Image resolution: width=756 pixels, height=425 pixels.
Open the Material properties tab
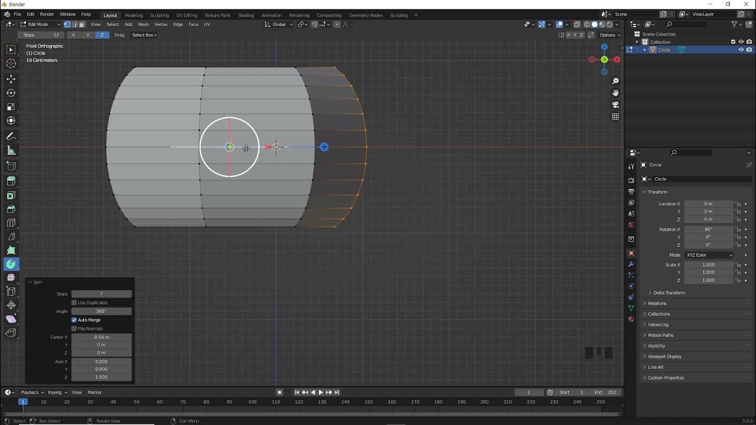(x=631, y=319)
